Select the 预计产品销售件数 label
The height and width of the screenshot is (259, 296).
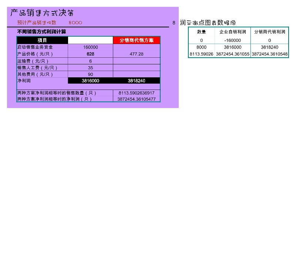pyautogui.click(x=37, y=23)
